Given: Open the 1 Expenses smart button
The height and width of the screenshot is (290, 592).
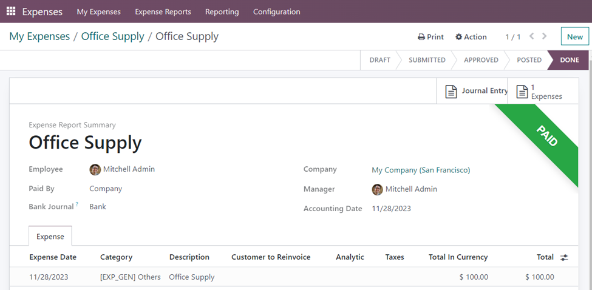Looking at the screenshot, I should pos(522,92).
